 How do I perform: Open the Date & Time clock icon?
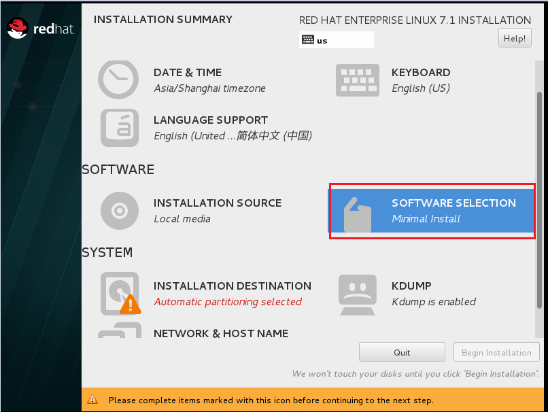pos(118,80)
